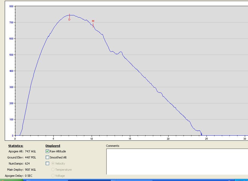248x181 pixels.
Task: Click the Comments label above the box
Action: point(113,146)
